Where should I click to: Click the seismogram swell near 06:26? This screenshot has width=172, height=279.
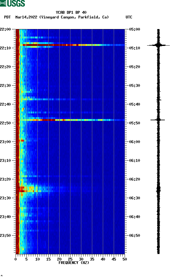[x=158, y=190]
